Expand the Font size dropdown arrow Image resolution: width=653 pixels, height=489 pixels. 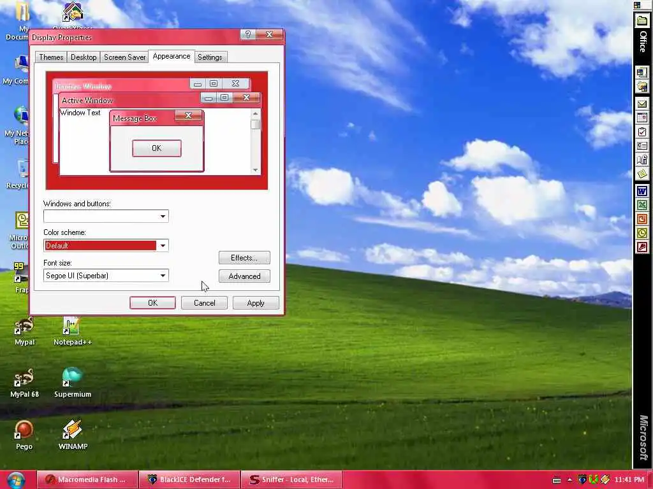click(x=163, y=275)
